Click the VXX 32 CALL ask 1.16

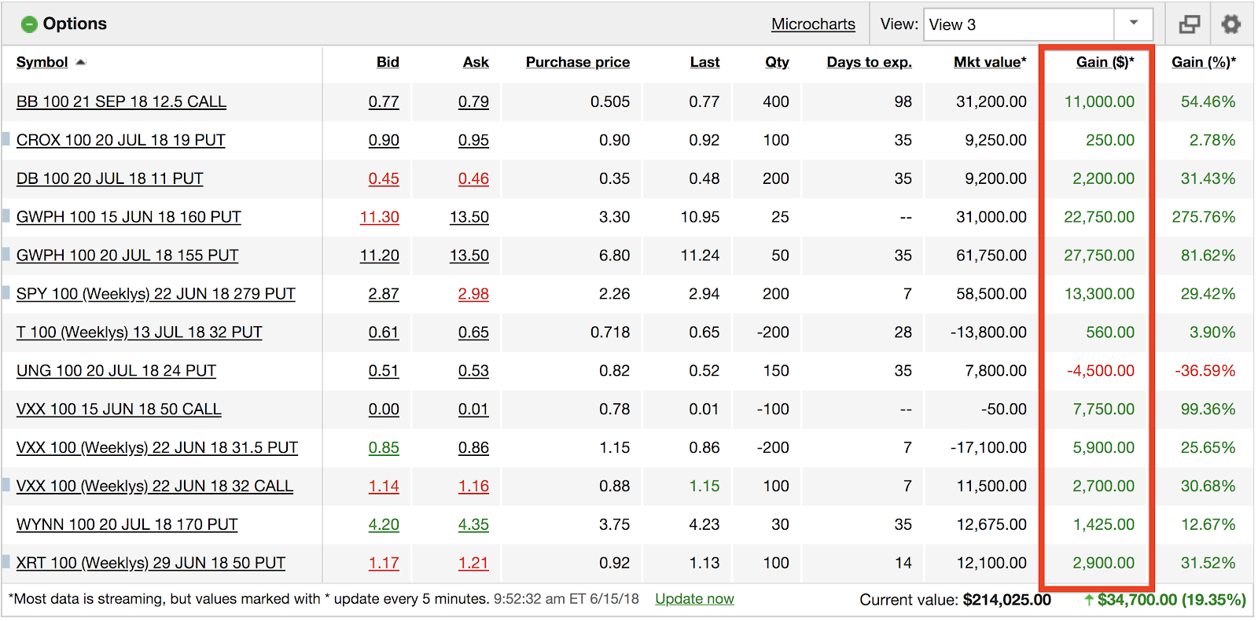[x=473, y=487]
